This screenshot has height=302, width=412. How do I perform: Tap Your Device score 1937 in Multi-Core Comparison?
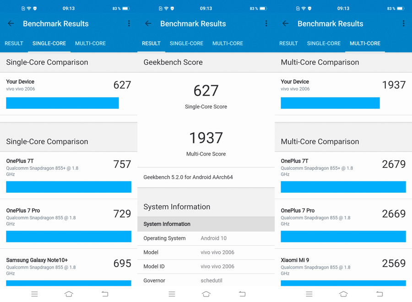click(394, 85)
